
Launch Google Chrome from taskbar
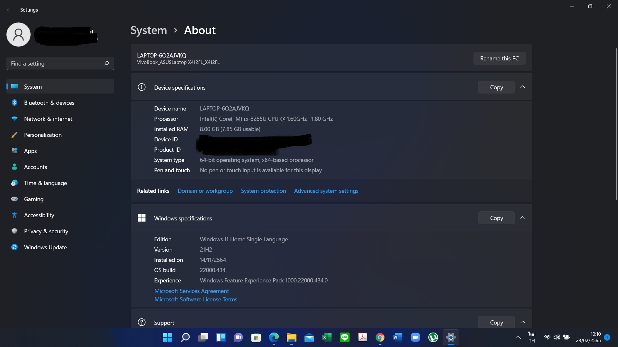pyautogui.click(x=380, y=338)
